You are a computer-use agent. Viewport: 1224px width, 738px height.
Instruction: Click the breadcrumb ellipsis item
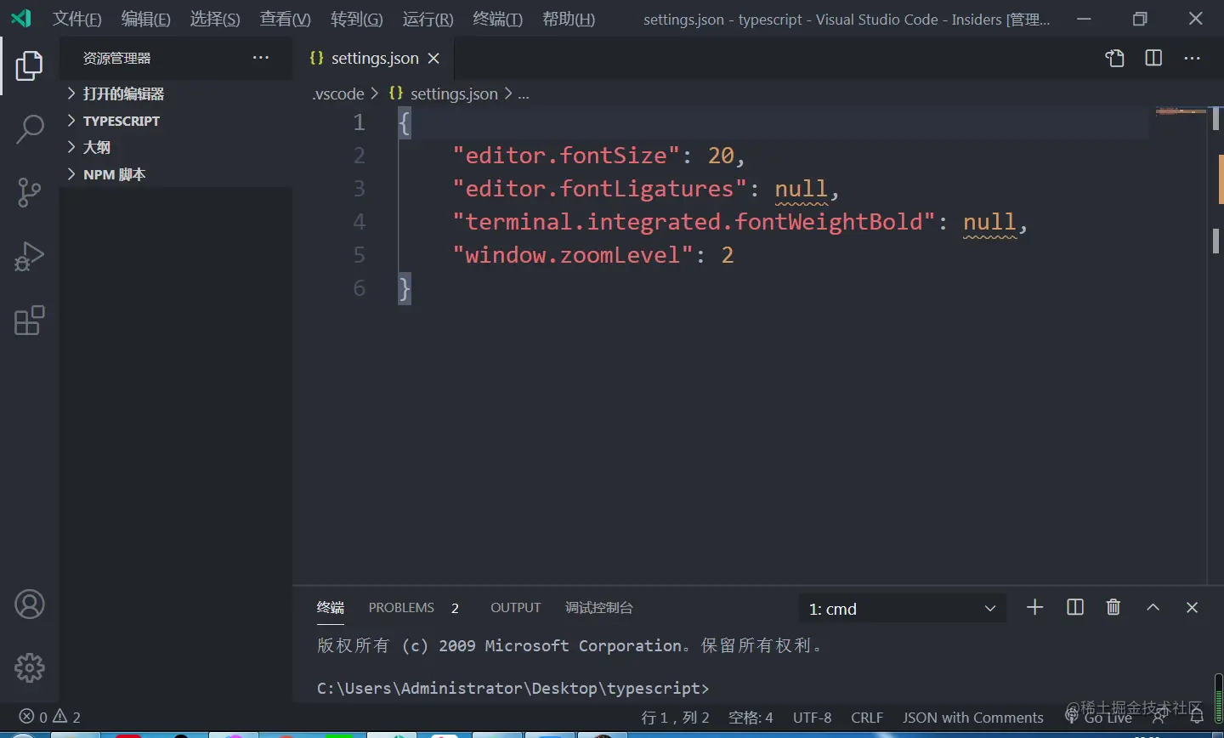pos(524,94)
